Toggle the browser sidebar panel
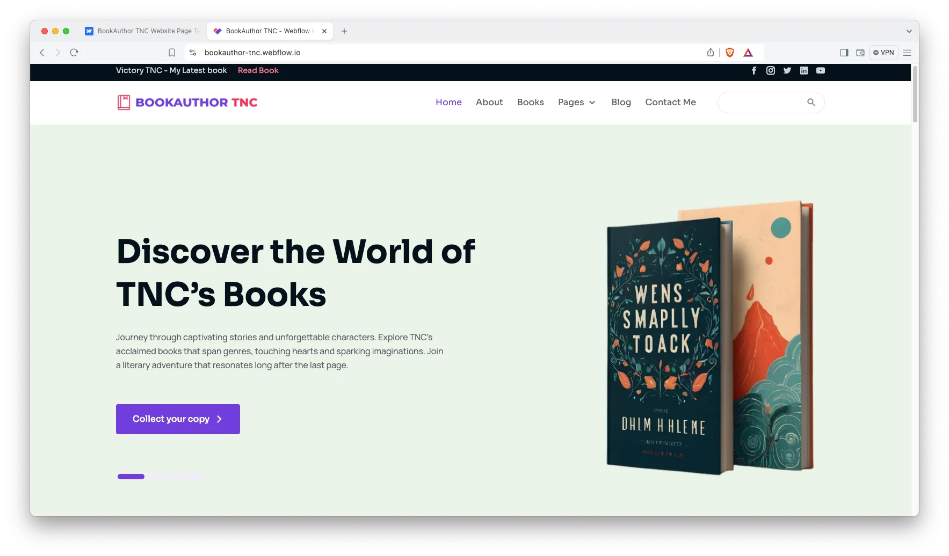This screenshot has height=556, width=949. (x=844, y=53)
